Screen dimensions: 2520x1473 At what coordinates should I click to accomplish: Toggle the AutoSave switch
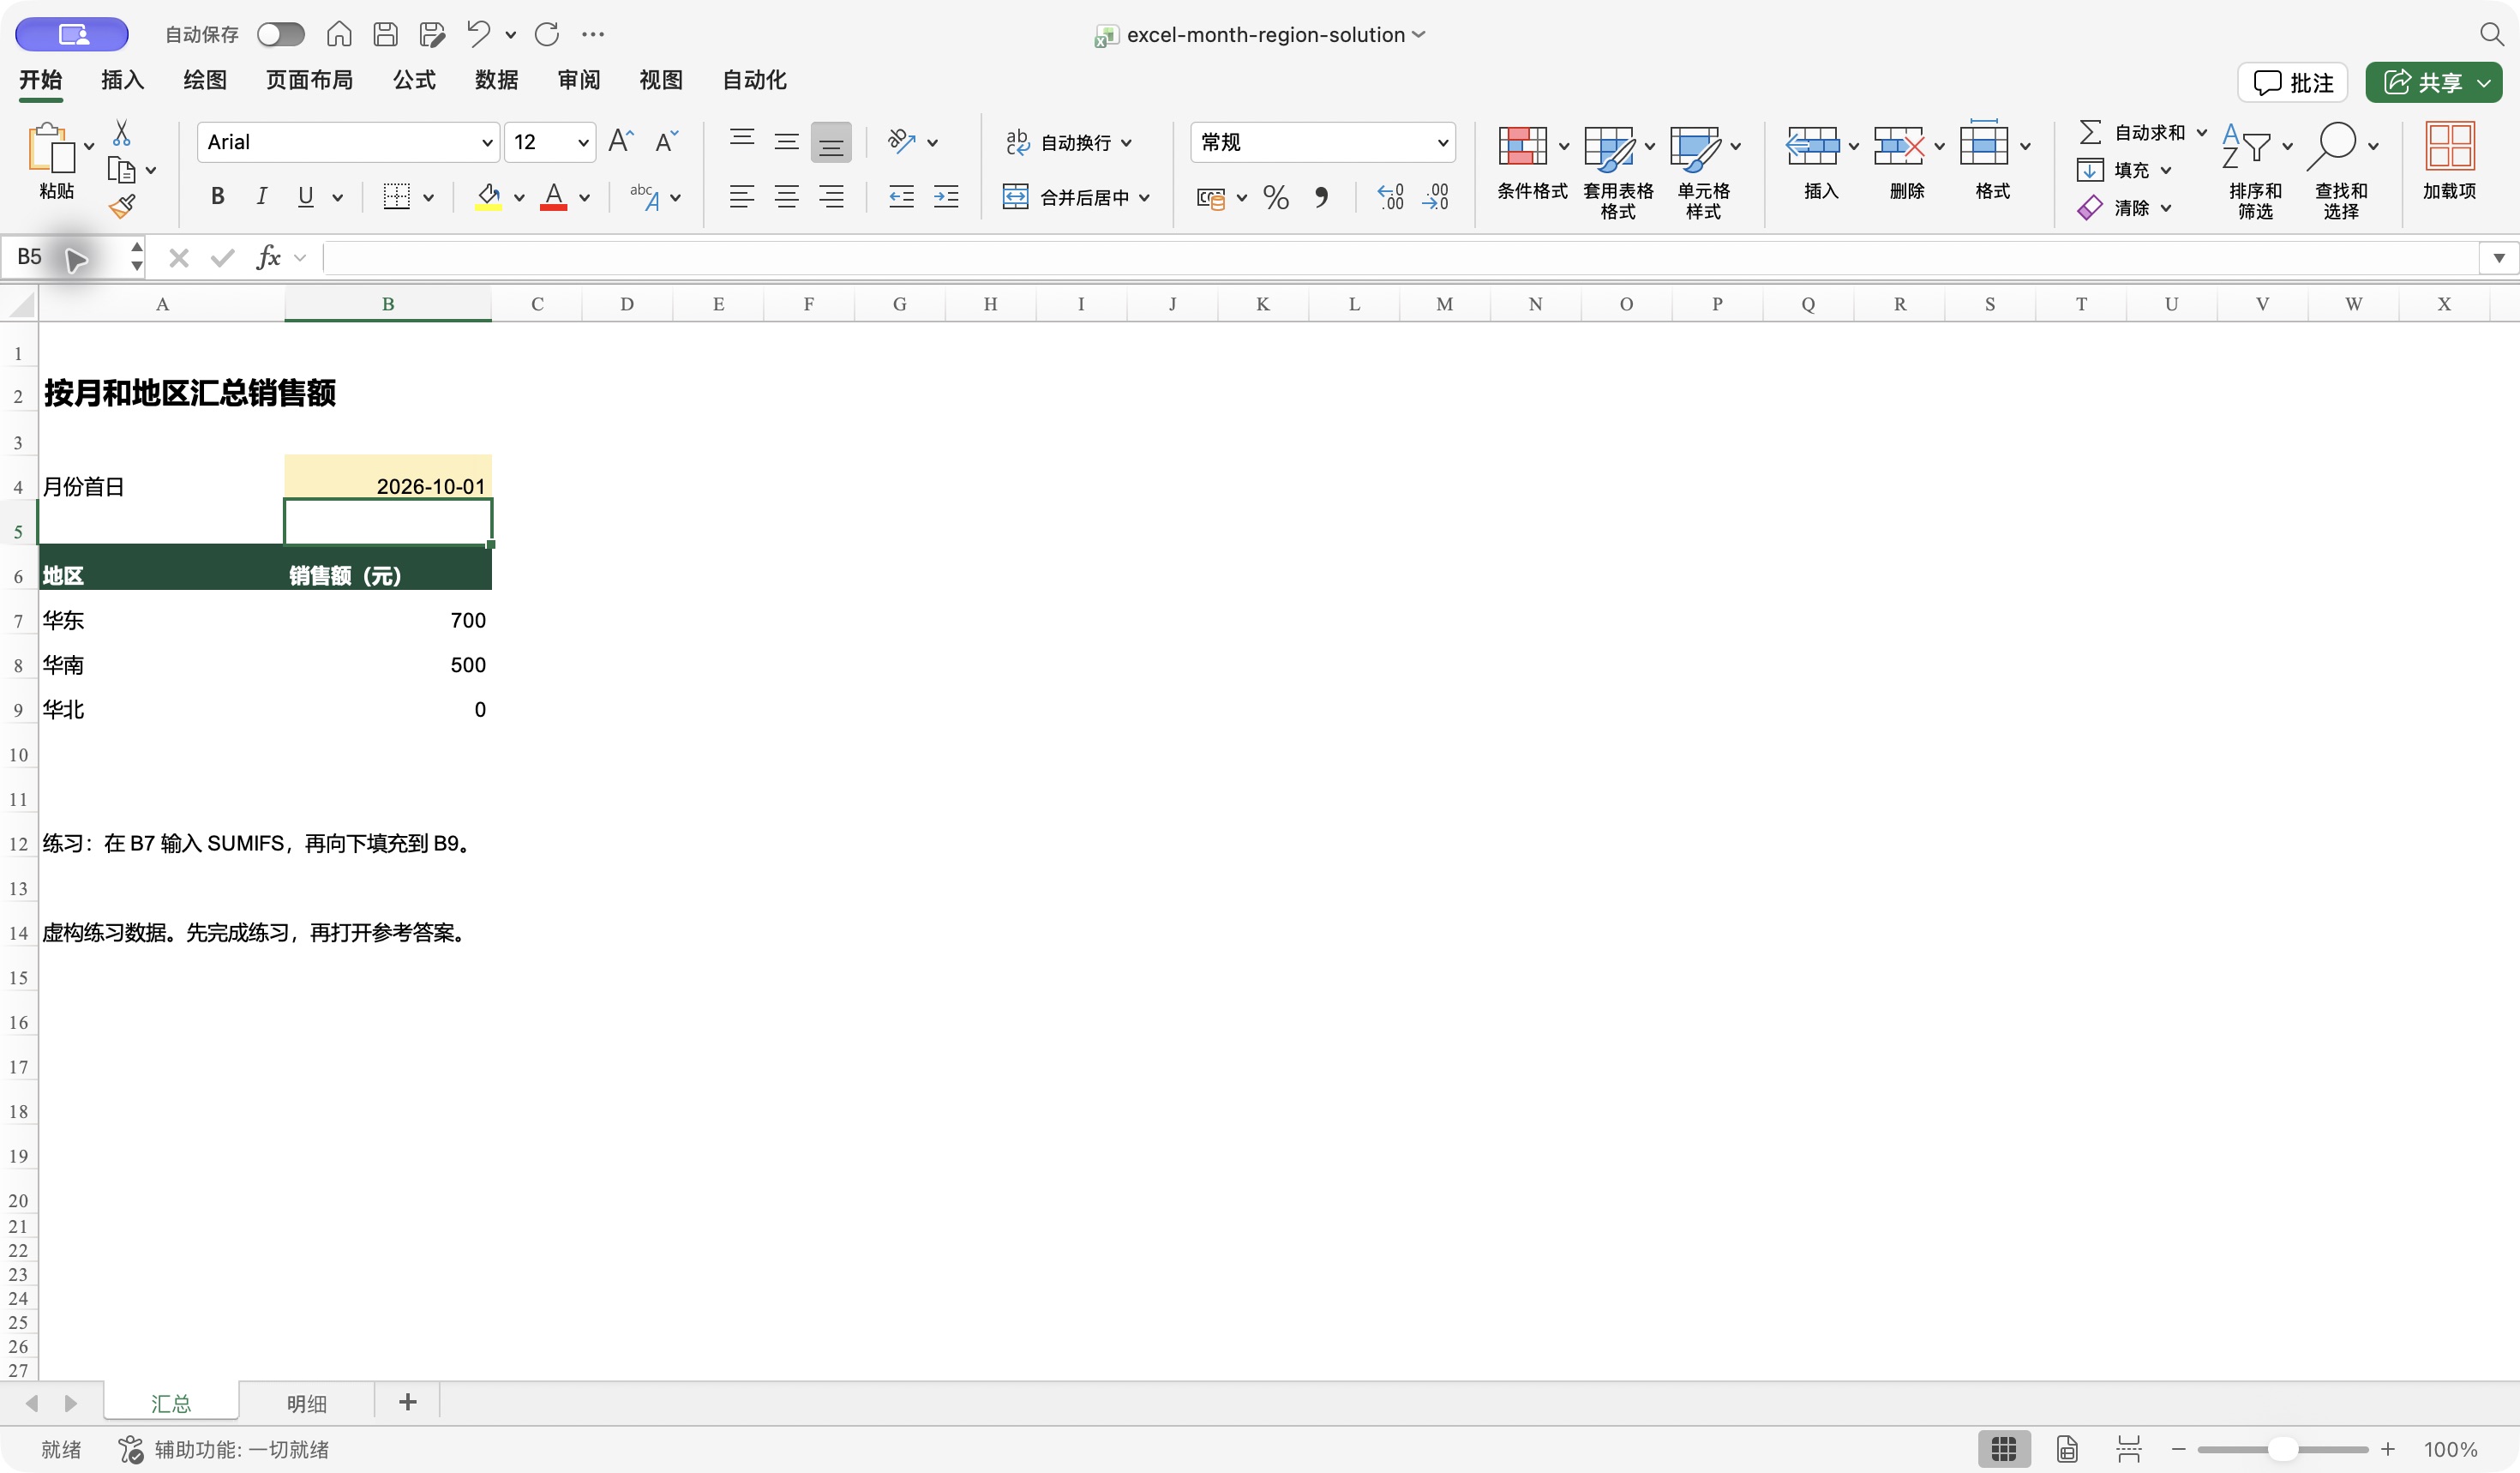pos(280,34)
